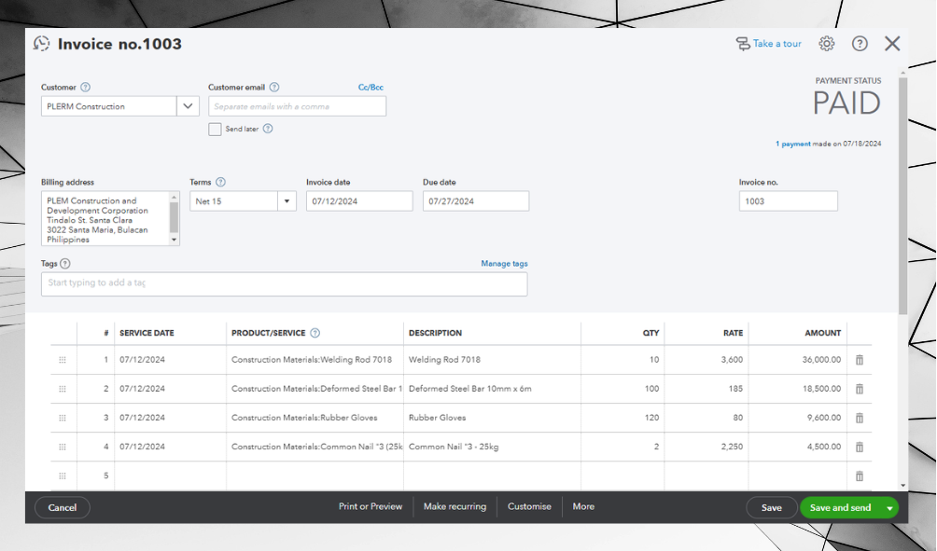Click the Invoice no. field
Screen dimensions: 937x551
pyautogui.click(x=789, y=201)
